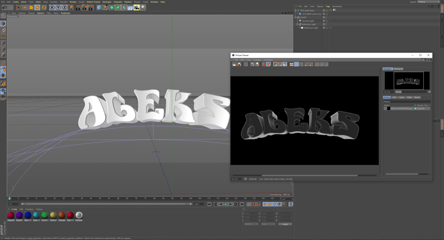The image size is (444, 240).
Task: Open the Layer tab in Picture Viewer
Action: point(402,98)
